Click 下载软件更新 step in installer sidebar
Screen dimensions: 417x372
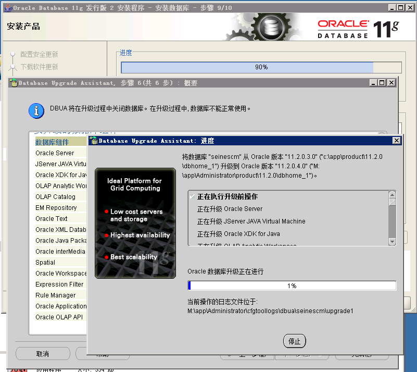[x=39, y=67]
